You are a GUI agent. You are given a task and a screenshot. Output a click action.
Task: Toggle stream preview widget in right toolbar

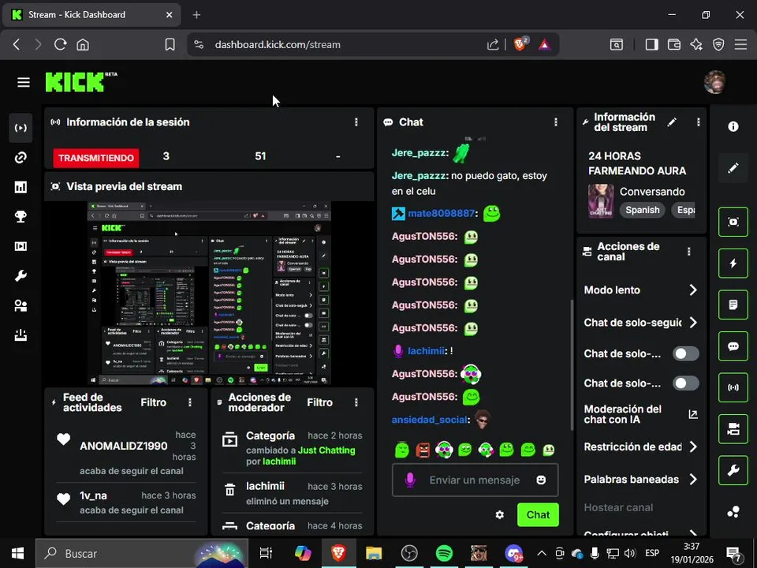tap(733, 222)
